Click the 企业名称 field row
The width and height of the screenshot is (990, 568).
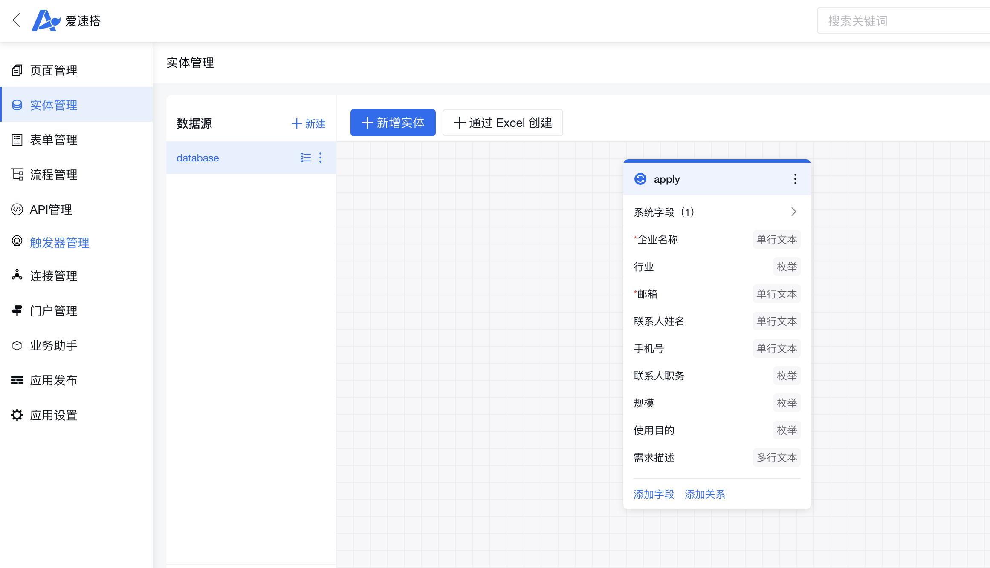pyautogui.click(x=717, y=239)
